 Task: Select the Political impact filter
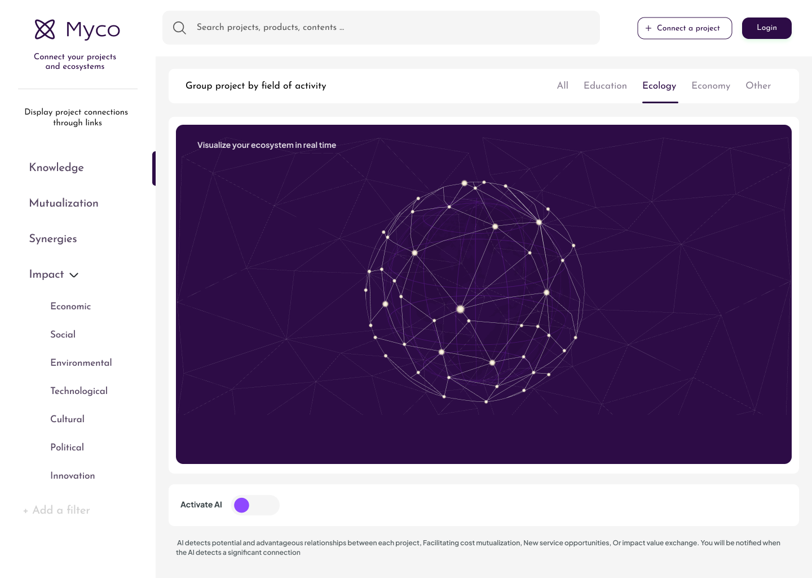coord(67,448)
